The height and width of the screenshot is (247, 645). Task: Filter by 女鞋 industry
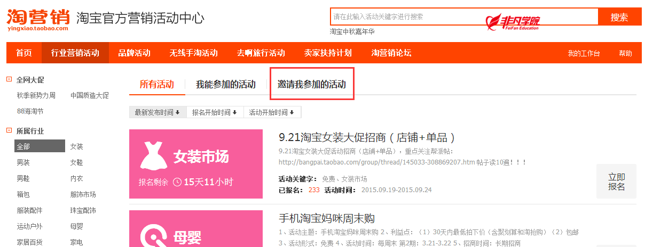tap(77, 162)
